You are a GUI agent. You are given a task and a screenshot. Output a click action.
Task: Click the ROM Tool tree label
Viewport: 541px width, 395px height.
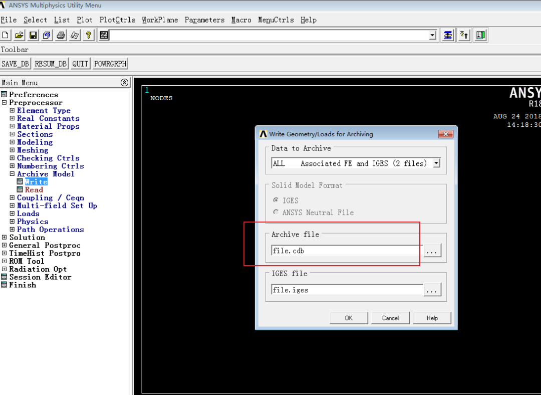coord(27,261)
